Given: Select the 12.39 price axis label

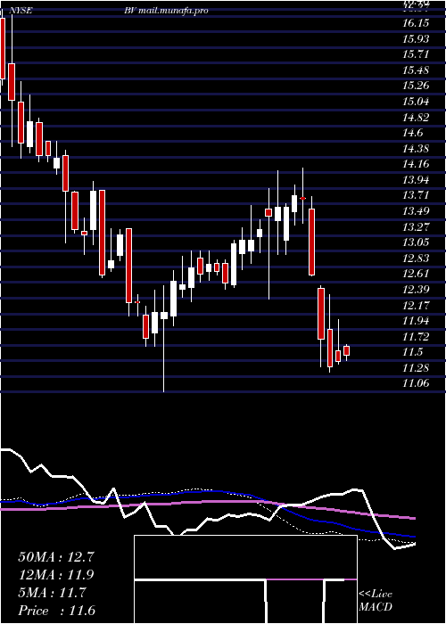Looking at the screenshot, I should (x=416, y=290).
